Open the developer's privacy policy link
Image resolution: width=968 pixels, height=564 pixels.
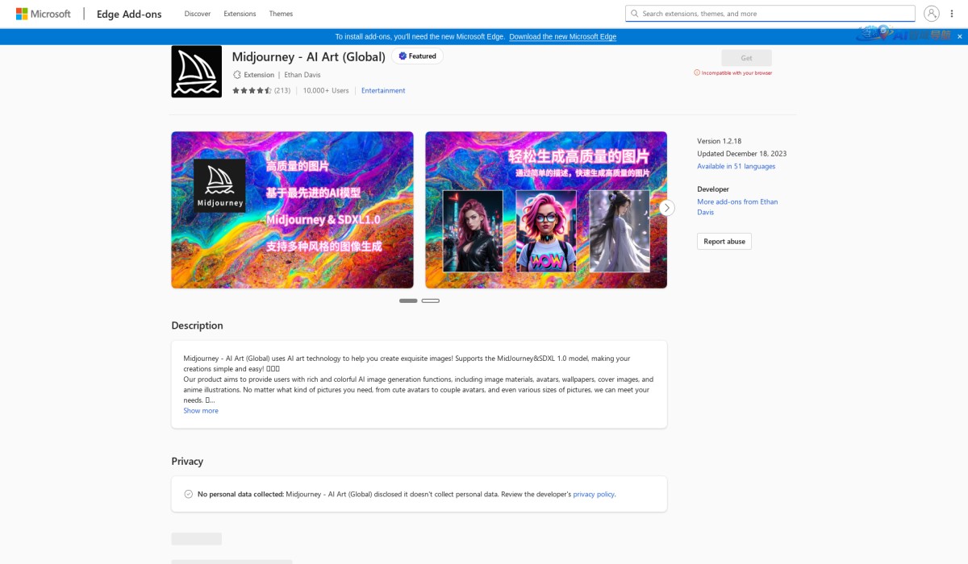(x=594, y=494)
